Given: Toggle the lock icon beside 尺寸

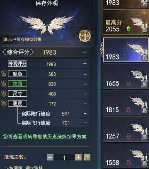Looking at the screenshot, I should pos(4,93).
